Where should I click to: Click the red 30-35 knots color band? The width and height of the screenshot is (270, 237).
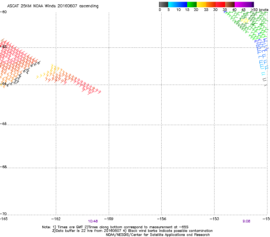click(x=220, y=4)
